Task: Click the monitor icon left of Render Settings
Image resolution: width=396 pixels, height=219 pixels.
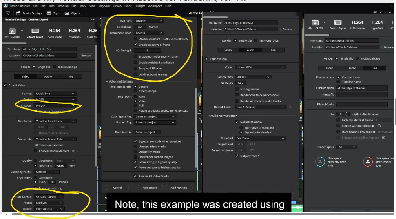Action: click(x=8, y=13)
